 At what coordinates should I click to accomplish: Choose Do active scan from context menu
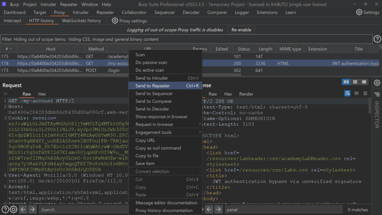(x=165, y=70)
